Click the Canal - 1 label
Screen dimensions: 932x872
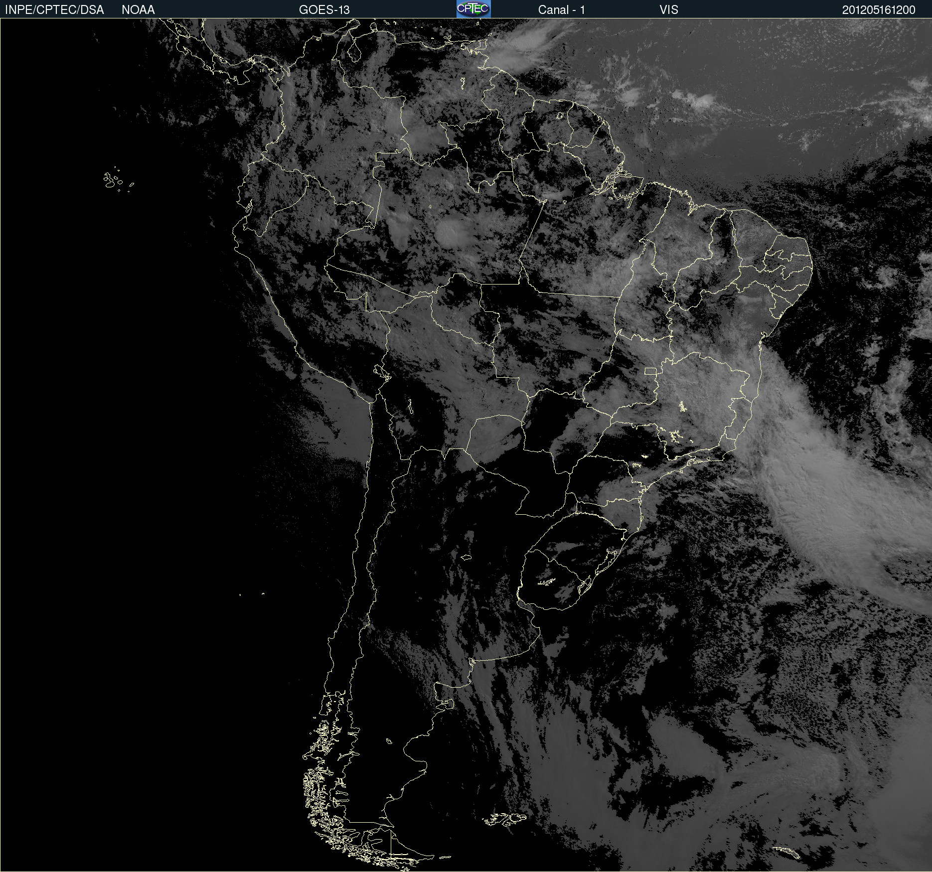562,10
